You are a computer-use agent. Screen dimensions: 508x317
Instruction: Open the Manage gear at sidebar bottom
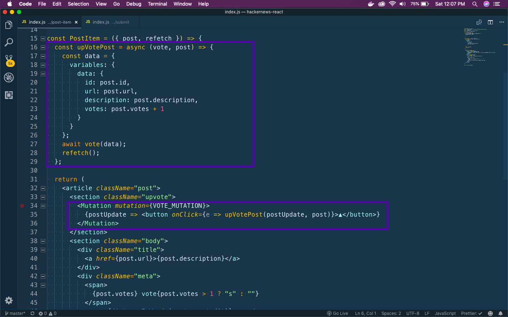[9, 300]
